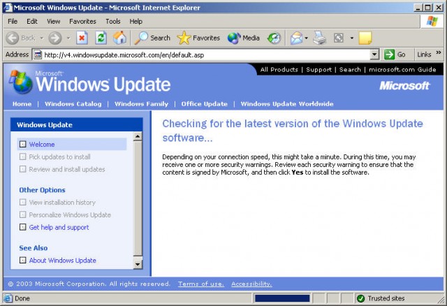Click All Products in top black bar

click(279, 70)
